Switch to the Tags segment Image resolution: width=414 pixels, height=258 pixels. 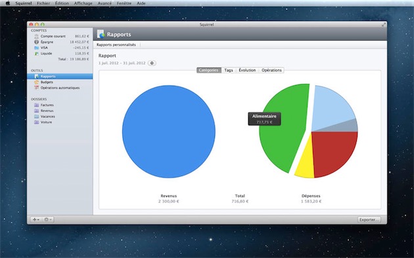229,70
